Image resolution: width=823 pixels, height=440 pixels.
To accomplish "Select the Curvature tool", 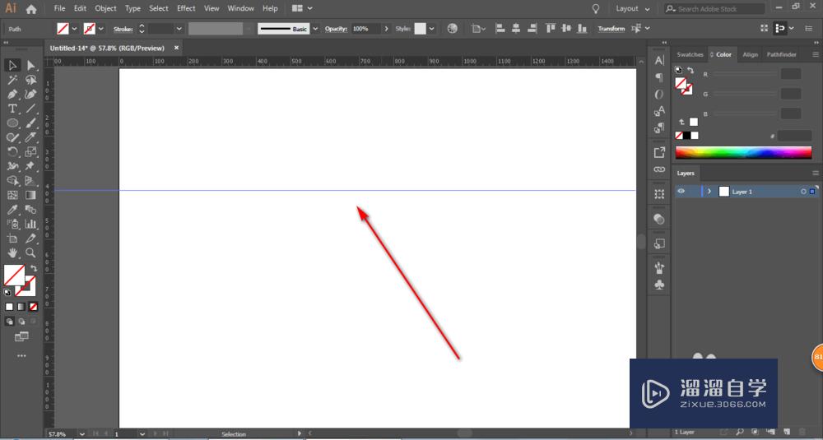I will (x=31, y=95).
